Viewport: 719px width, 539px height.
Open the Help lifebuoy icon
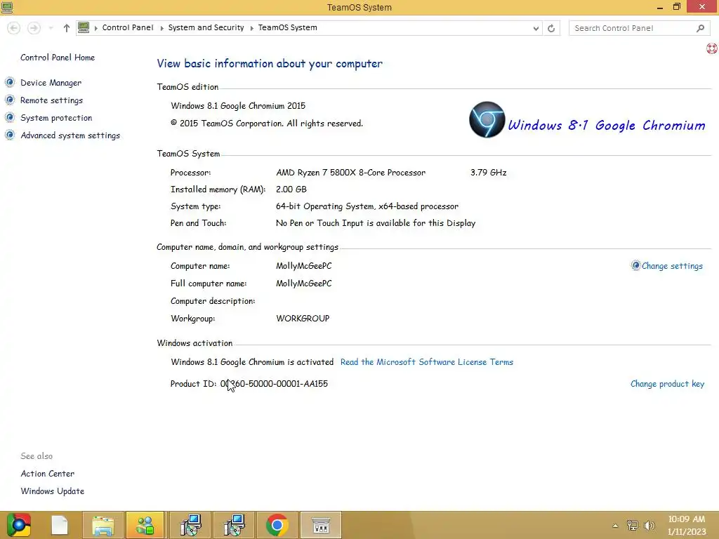[712, 48]
